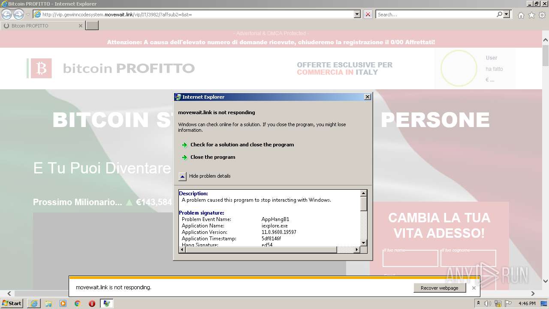The image size is (549, 309).
Task: Click the page scroll down arrow
Action: tap(546, 281)
